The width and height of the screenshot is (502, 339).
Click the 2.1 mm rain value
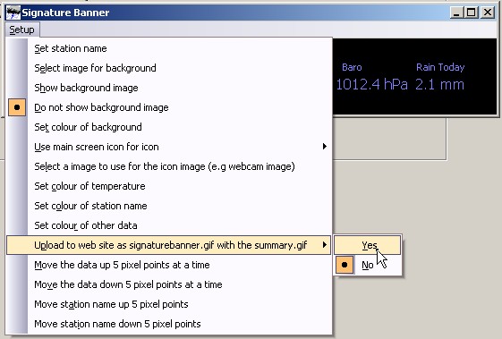click(439, 84)
